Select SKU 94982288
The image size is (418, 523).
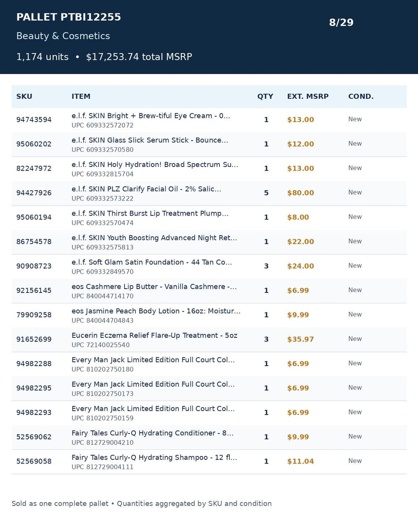tap(34, 364)
